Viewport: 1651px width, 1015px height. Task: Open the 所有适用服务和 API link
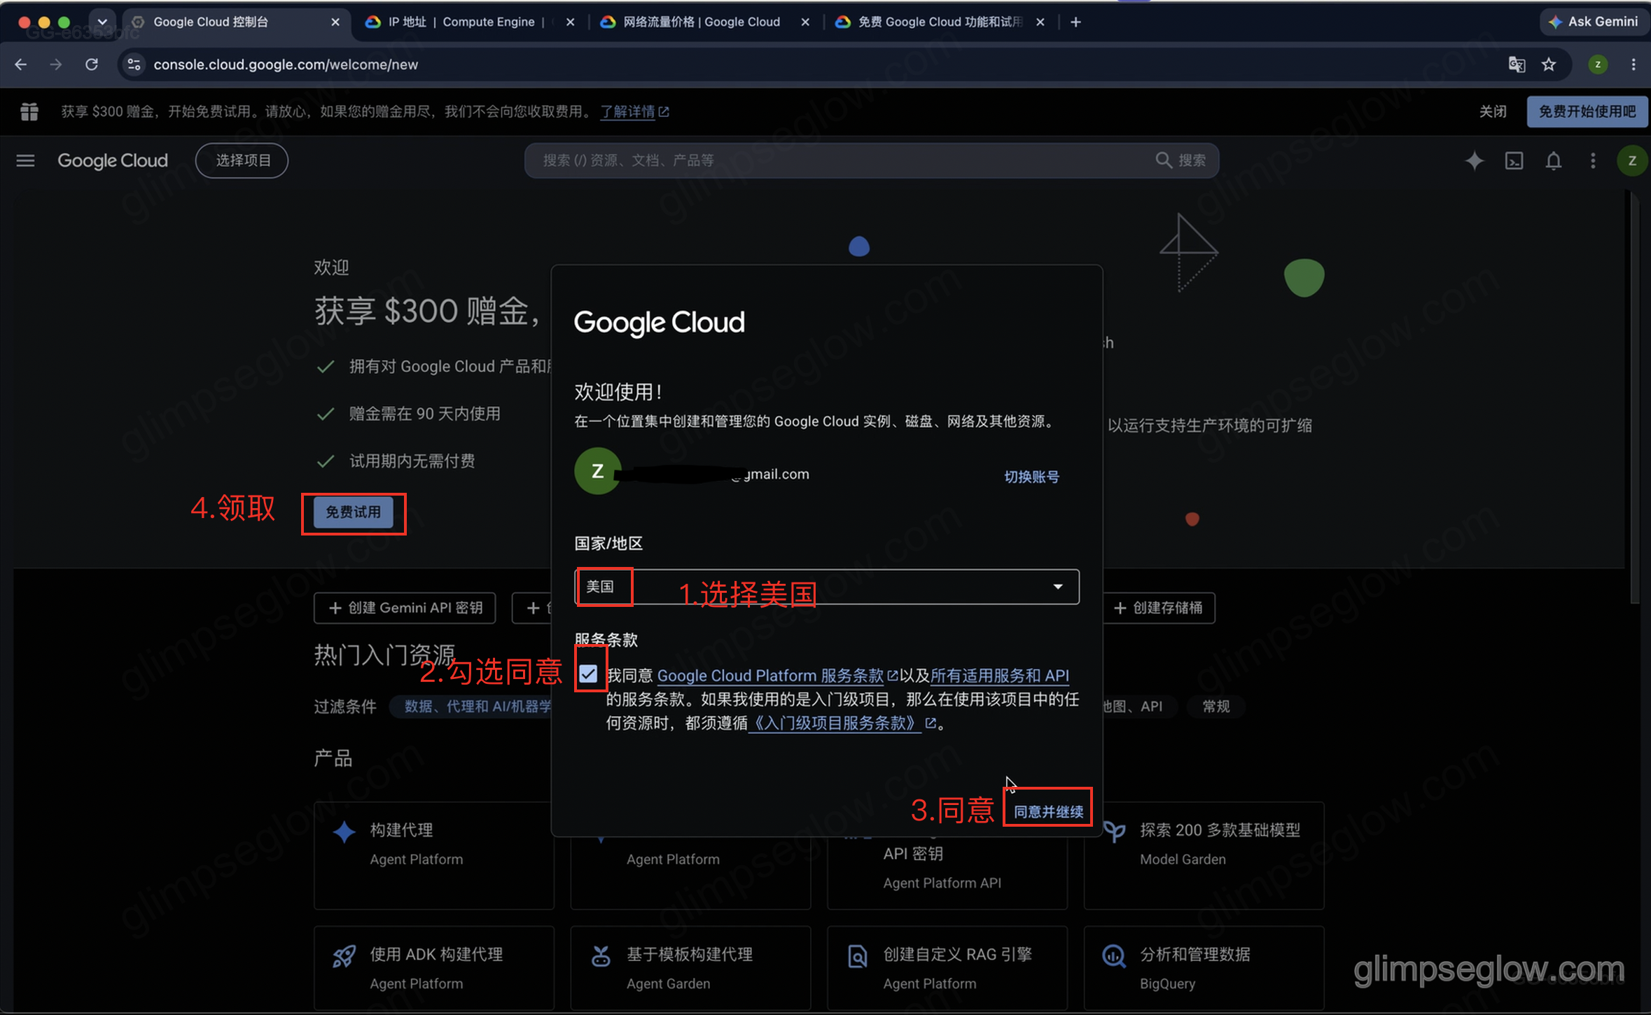[999, 675]
